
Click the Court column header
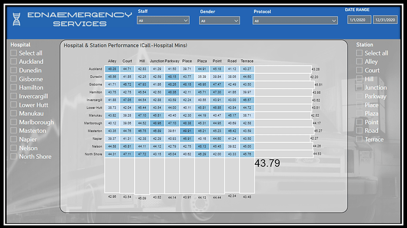point(127,61)
